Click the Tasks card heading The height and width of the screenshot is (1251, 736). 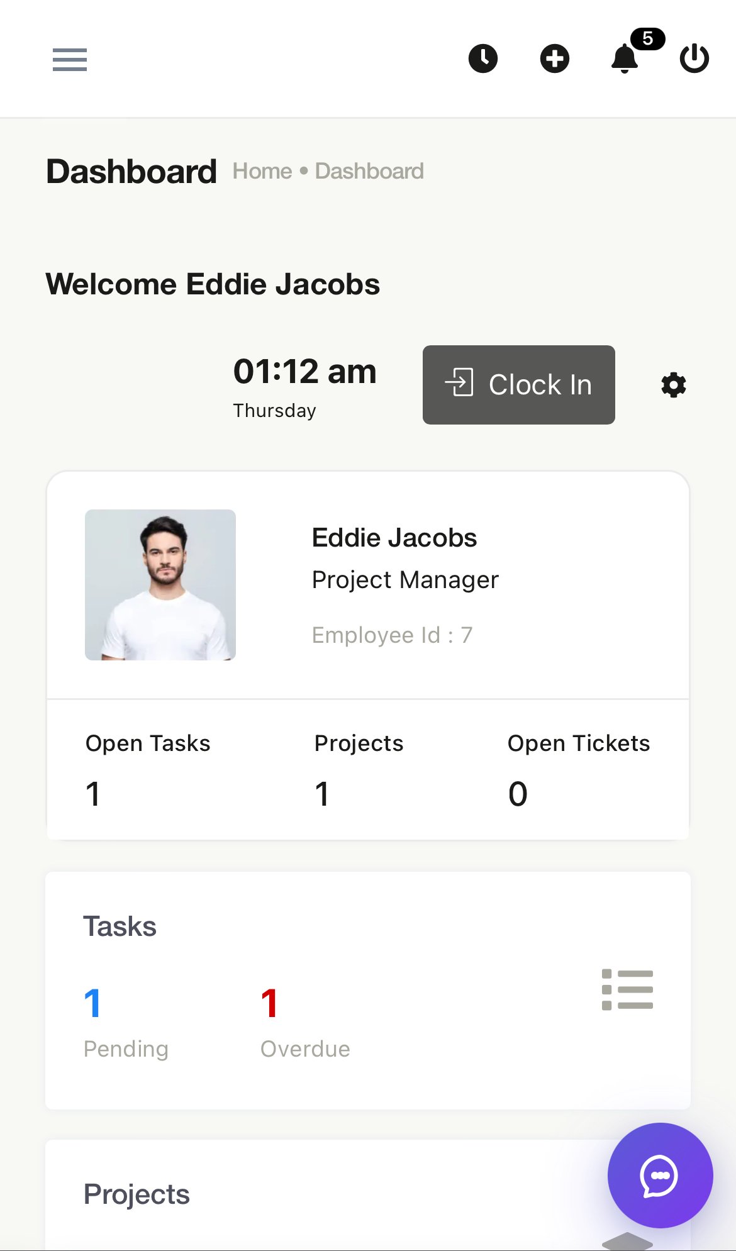click(120, 926)
